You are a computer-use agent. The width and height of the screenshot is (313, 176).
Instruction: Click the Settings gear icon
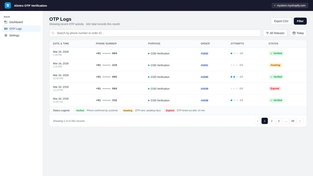[x=6, y=35]
